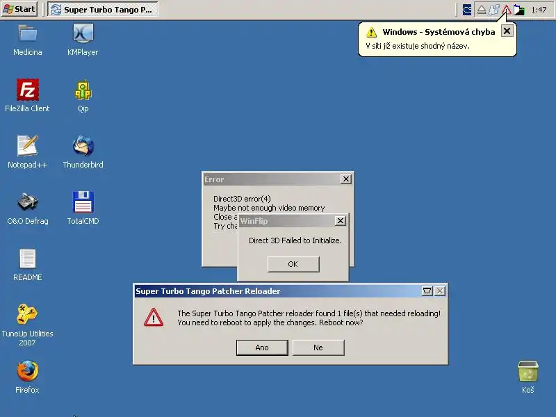556x417 pixels.
Task: Select the Firefox desktop icon
Action: click(28, 371)
